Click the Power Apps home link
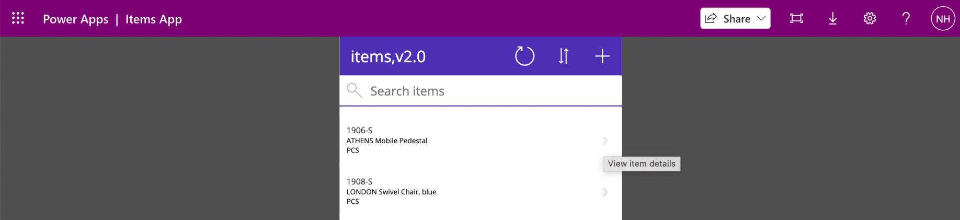 point(75,19)
